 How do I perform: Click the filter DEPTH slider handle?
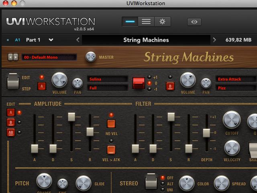coord(206,133)
